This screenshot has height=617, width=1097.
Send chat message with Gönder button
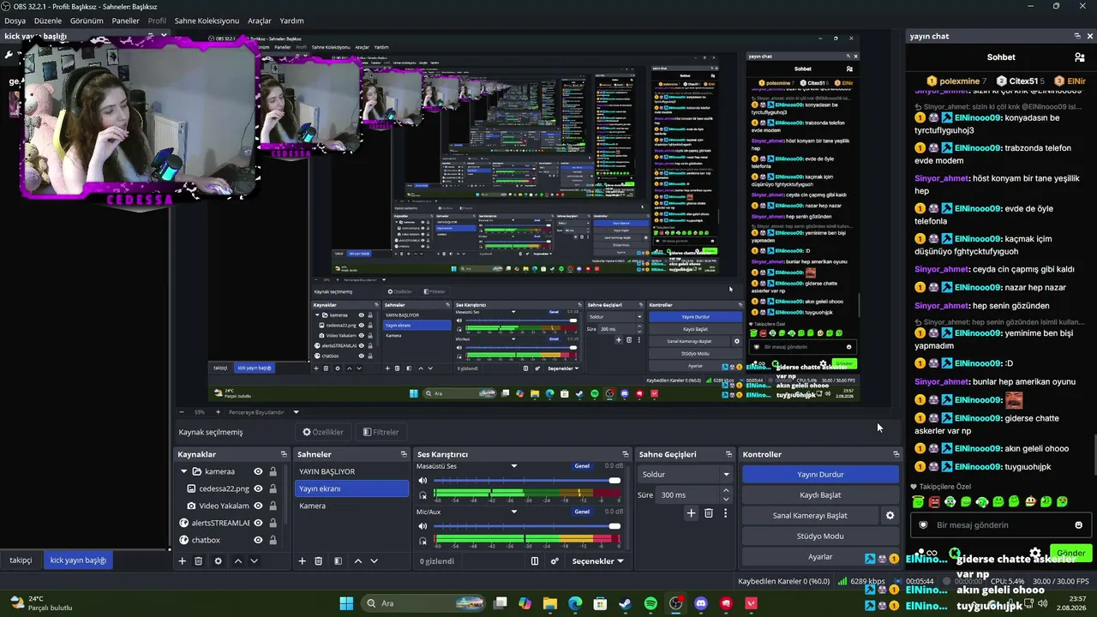pyautogui.click(x=1070, y=554)
